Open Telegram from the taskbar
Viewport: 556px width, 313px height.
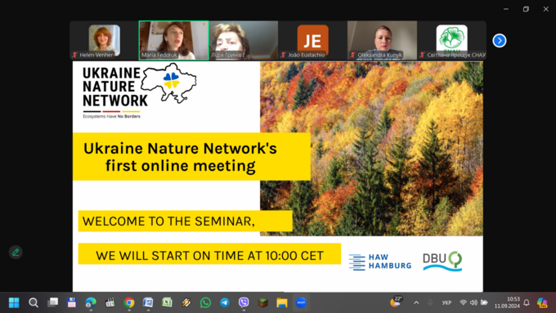pyautogui.click(x=225, y=302)
